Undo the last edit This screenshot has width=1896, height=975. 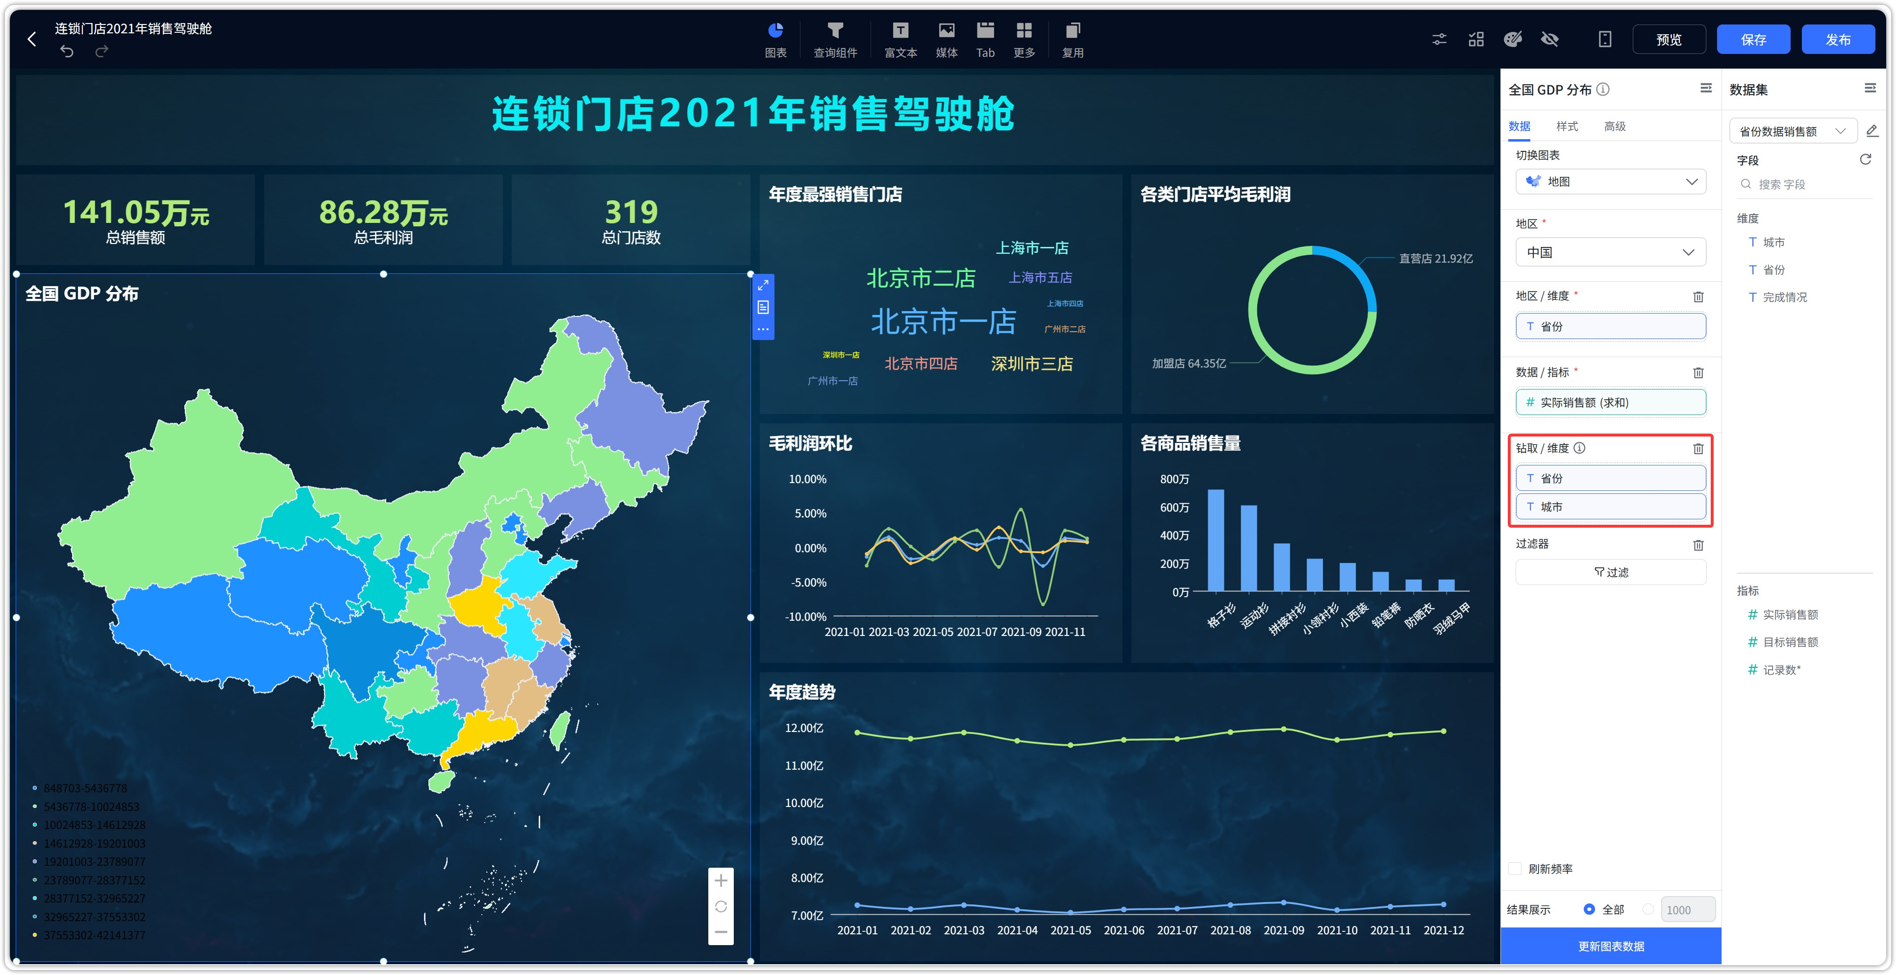67,51
